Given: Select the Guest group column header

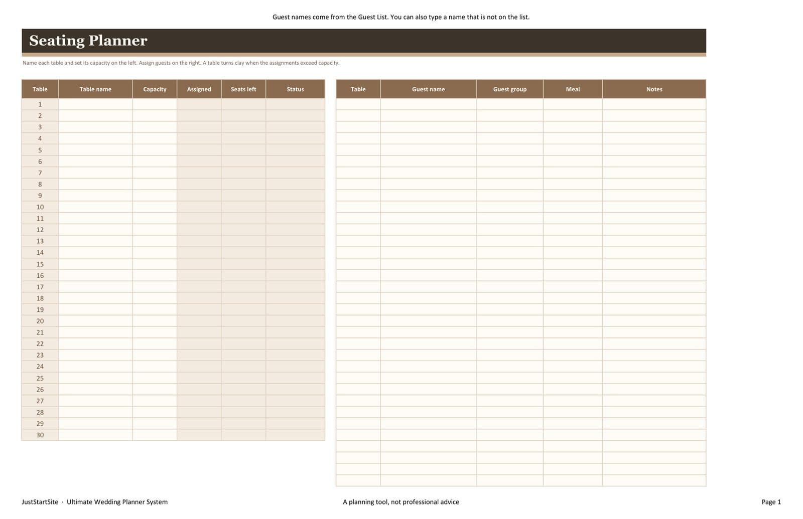Looking at the screenshot, I should (510, 89).
